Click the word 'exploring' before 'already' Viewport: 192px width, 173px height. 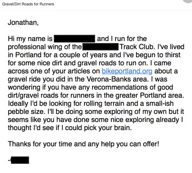click(140, 120)
